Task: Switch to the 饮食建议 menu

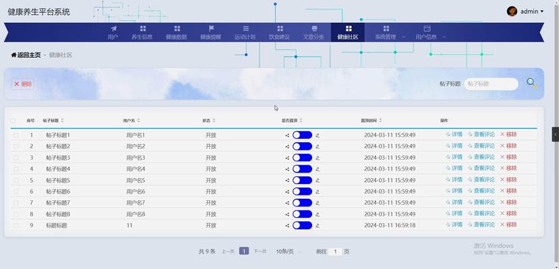Action: [x=279, y=32]
